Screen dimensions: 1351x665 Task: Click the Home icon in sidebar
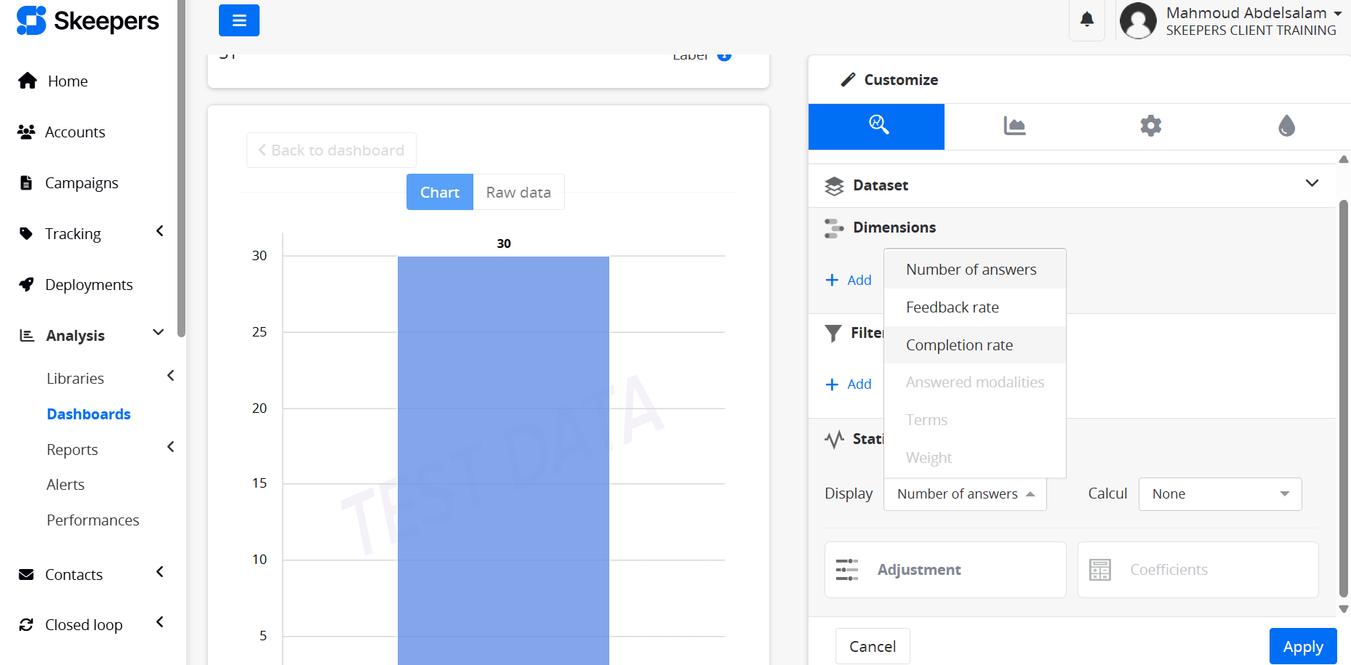(28, 81)
